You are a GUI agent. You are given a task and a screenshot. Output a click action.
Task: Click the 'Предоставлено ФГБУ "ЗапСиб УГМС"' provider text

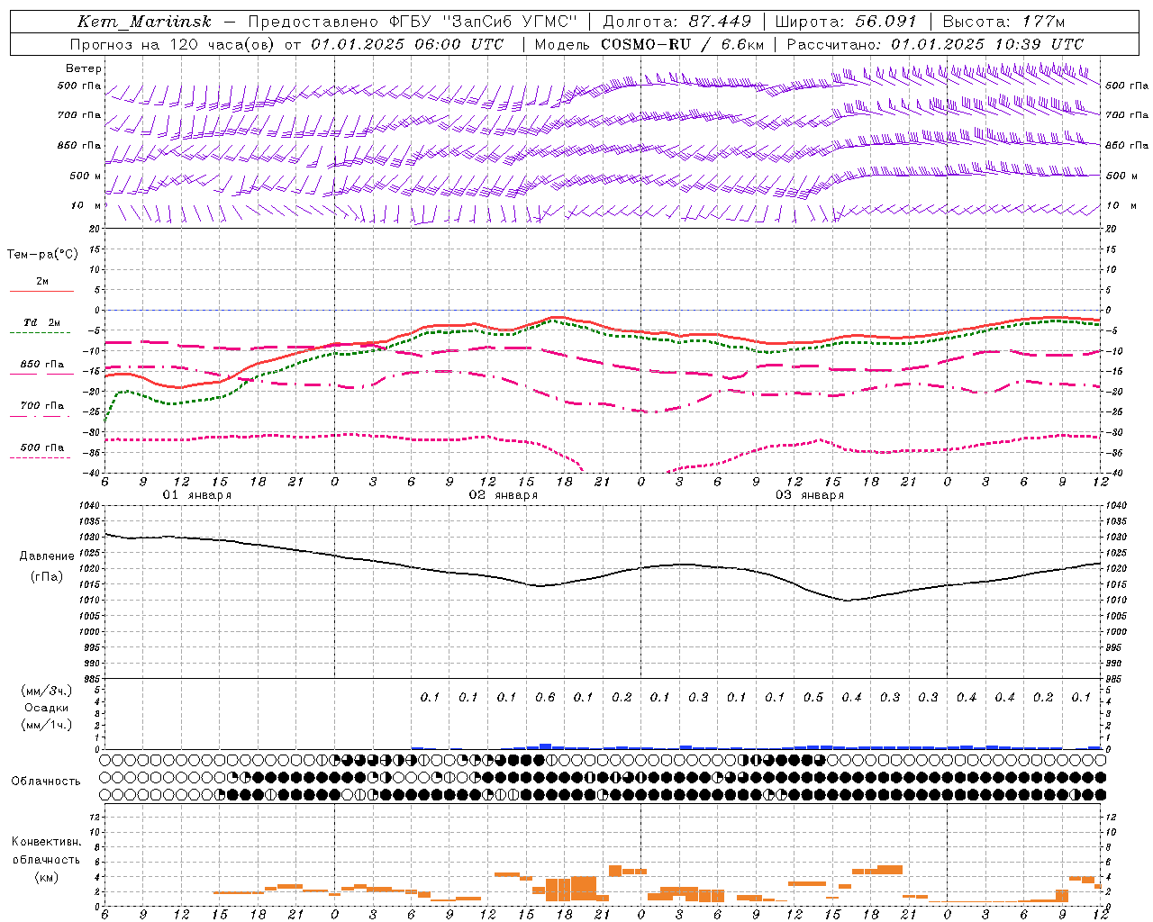(413, 22)
